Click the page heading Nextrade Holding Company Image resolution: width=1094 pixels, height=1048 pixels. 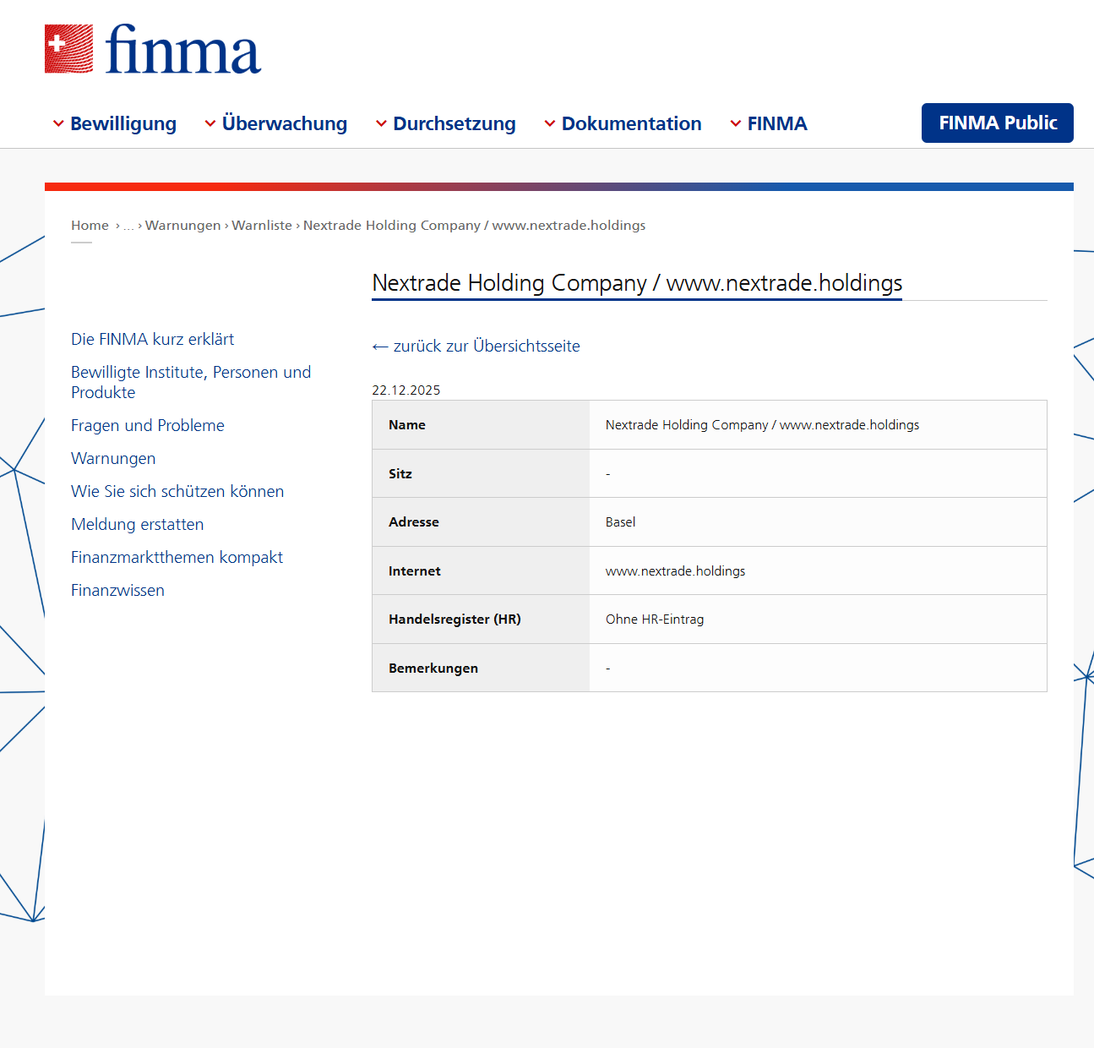click(637, 283)
